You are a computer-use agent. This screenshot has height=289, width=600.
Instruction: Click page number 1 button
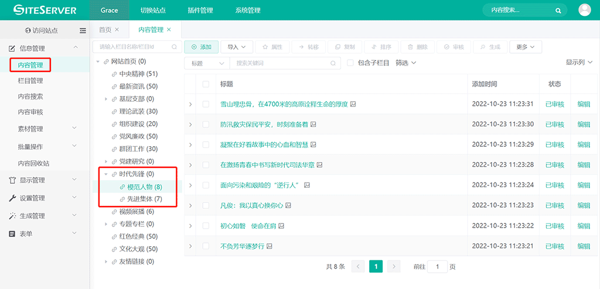coord(376,266)
